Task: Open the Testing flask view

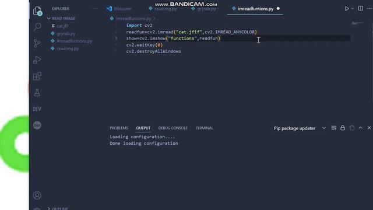Action: point(37,92)
